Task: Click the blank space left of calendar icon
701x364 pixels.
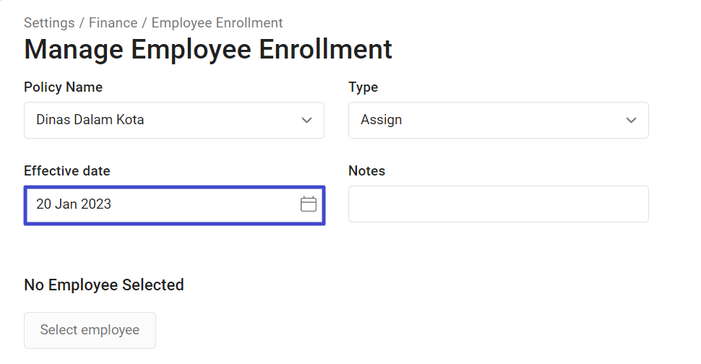Action: (x=217, y=204)
